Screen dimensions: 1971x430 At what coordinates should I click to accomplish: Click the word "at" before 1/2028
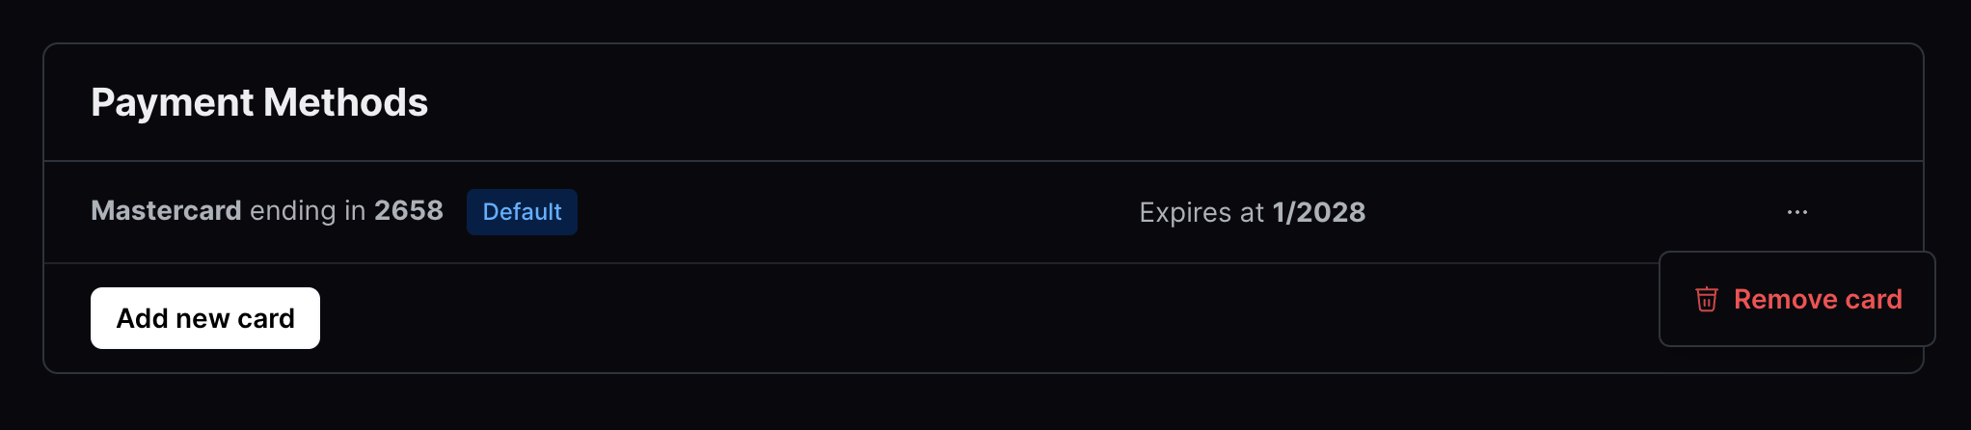pyautogui.click(x=1252, y=212)
